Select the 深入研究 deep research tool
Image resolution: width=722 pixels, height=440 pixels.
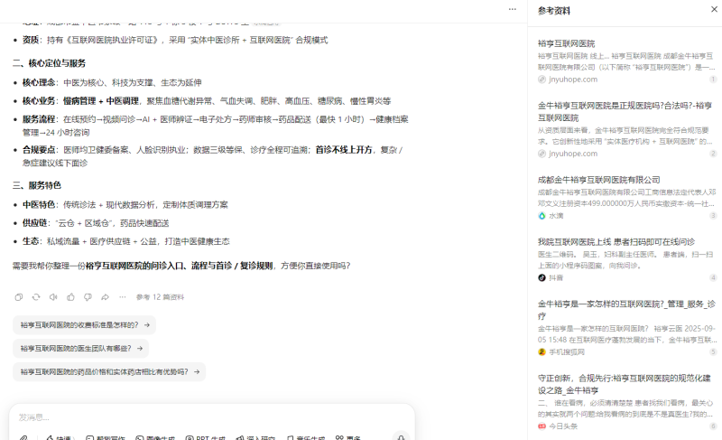point(255,437)
